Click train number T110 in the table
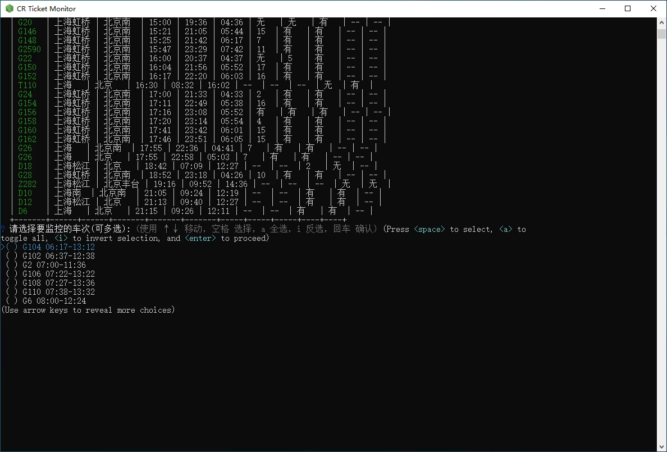The image size is (667, 452). [27, 85]
